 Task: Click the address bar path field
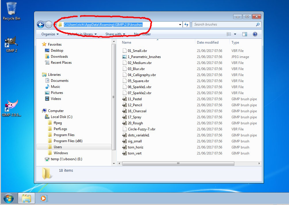tap(119, 24)
